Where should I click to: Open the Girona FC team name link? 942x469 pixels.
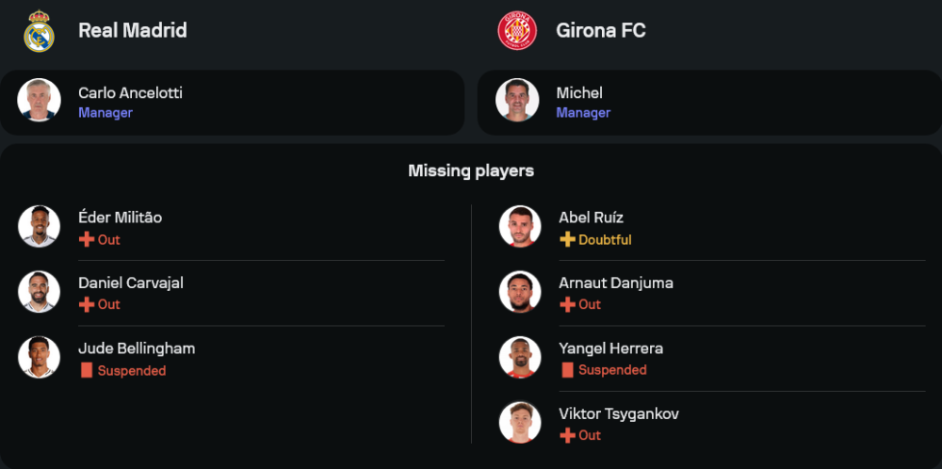[599, 30]
